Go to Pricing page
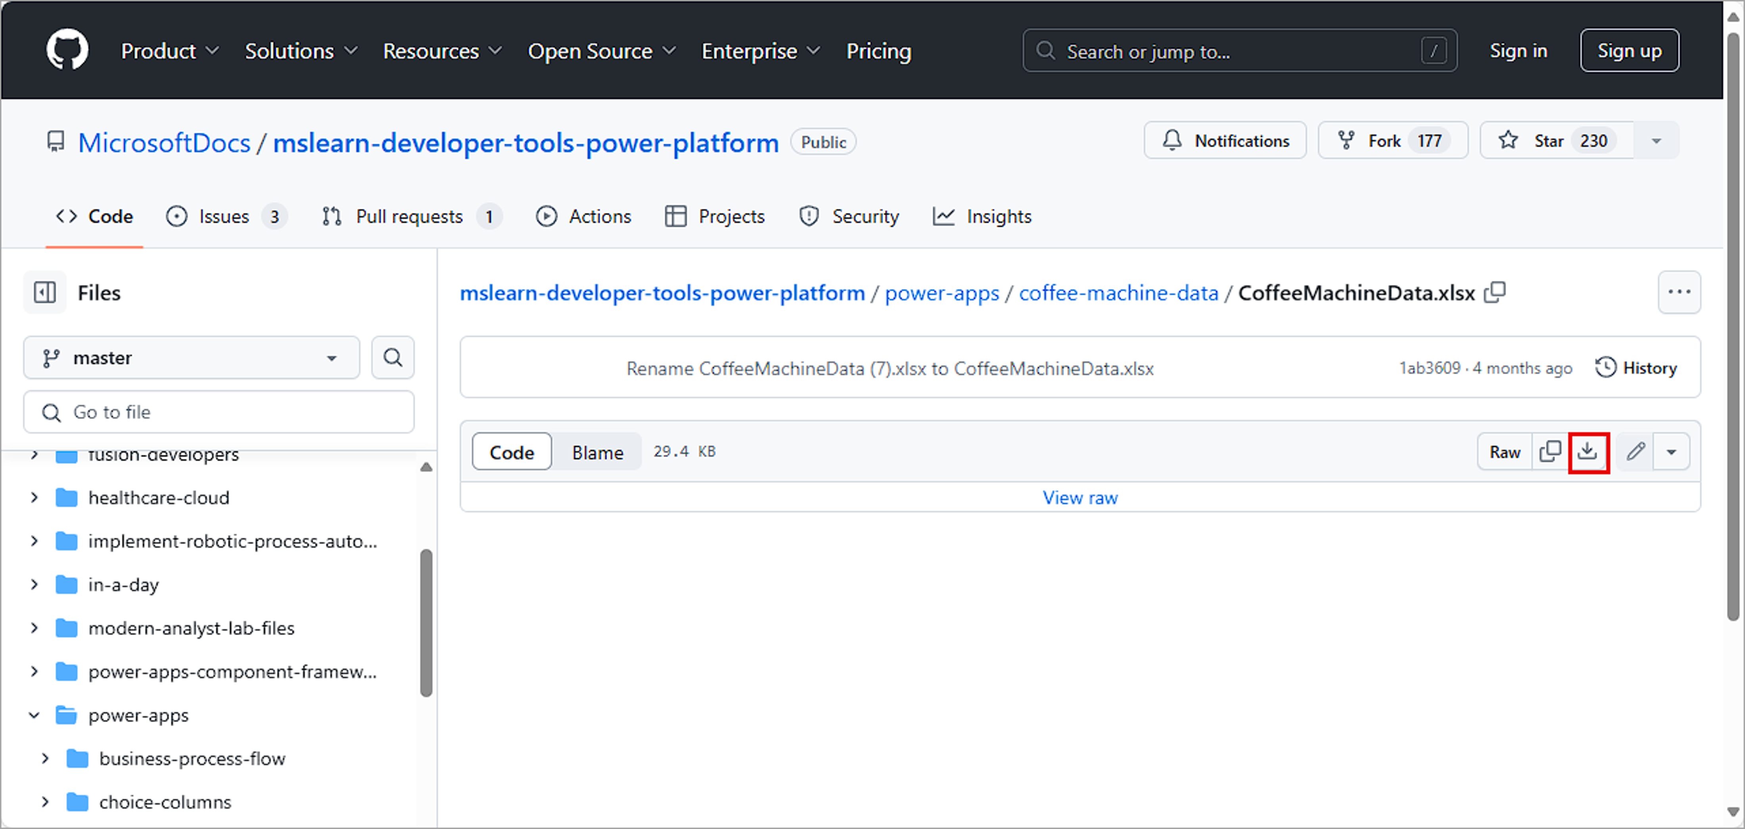The width and height of the screenshot is (1745, 829). pos(878,51)
